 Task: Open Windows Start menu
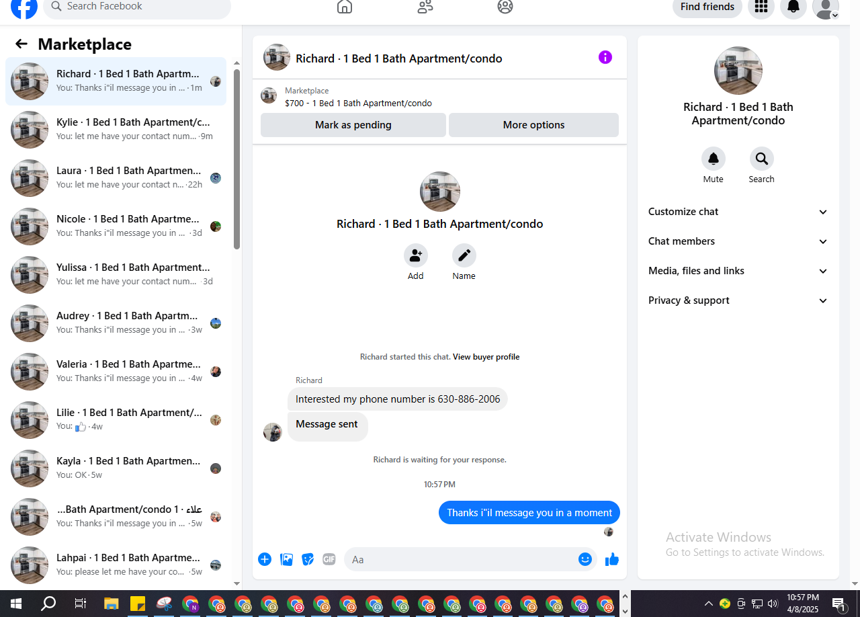pos(15,604)
